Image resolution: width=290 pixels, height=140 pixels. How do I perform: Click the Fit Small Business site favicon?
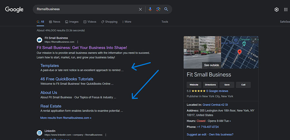(x=39, y=40)
